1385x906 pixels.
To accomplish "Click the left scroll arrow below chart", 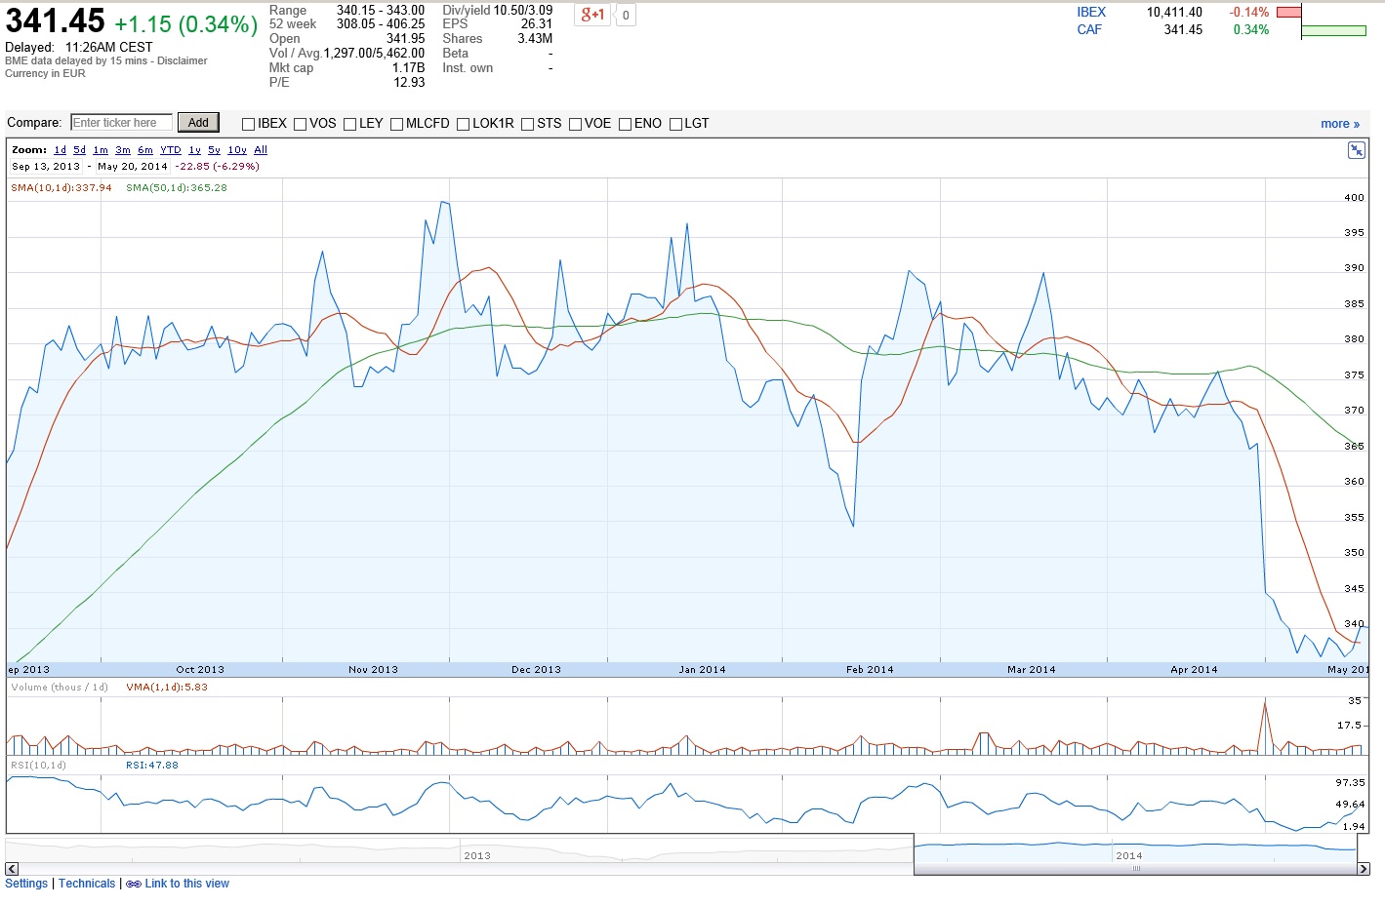I will pyautogui.click(x=12, y=869).
